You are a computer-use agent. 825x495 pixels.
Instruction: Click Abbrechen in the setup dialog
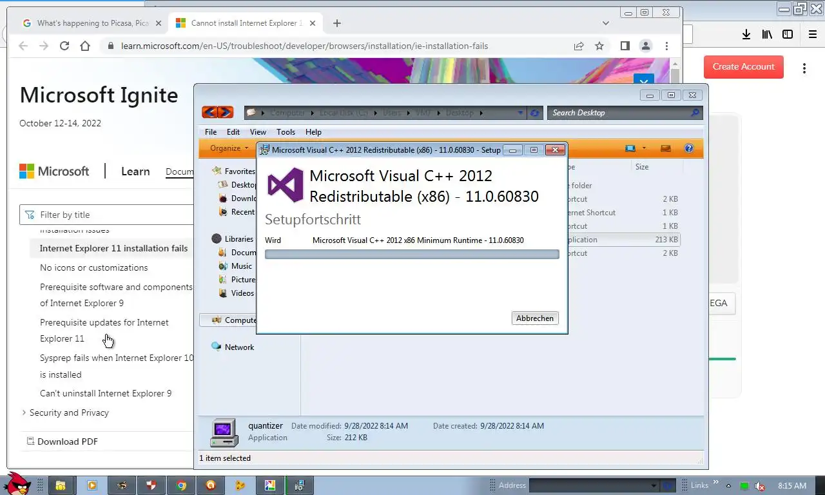click(535, 318)
